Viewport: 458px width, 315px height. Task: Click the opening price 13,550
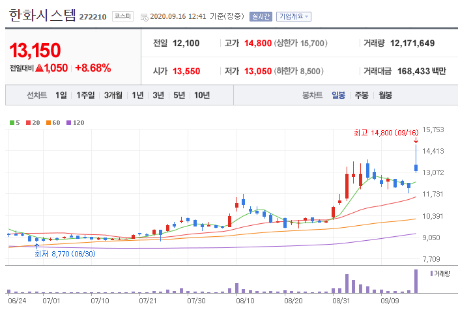[x=186, y=71]
